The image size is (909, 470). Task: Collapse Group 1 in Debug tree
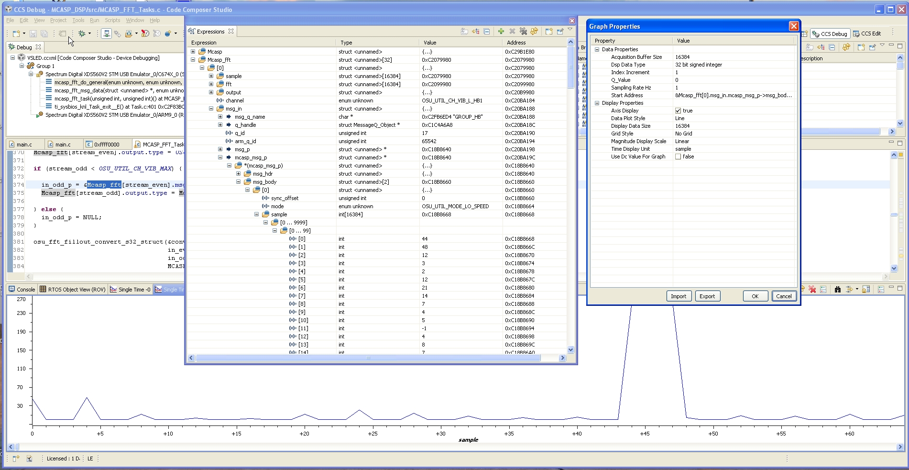(22, 66)
